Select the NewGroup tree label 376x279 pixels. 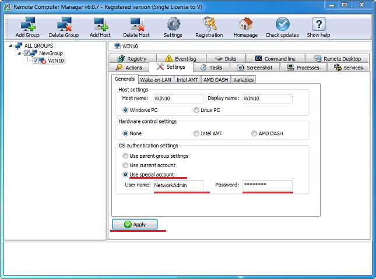pyautogui.click(x=51, y=53)
